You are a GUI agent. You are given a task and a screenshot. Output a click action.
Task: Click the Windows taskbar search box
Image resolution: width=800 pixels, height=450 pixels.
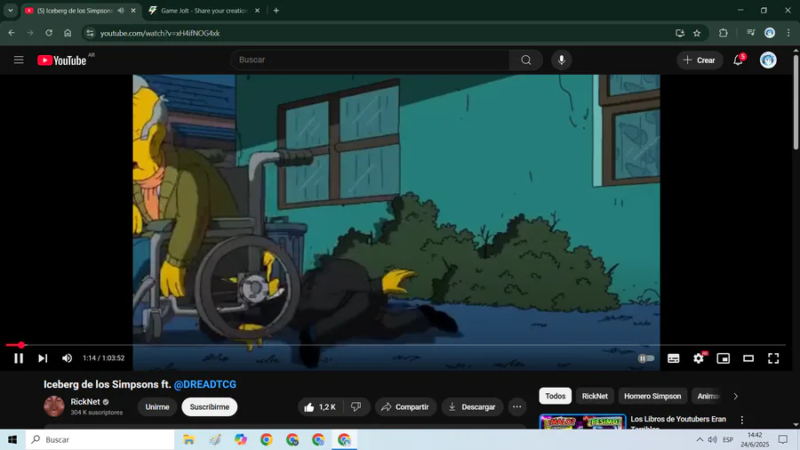coord(100,439)
